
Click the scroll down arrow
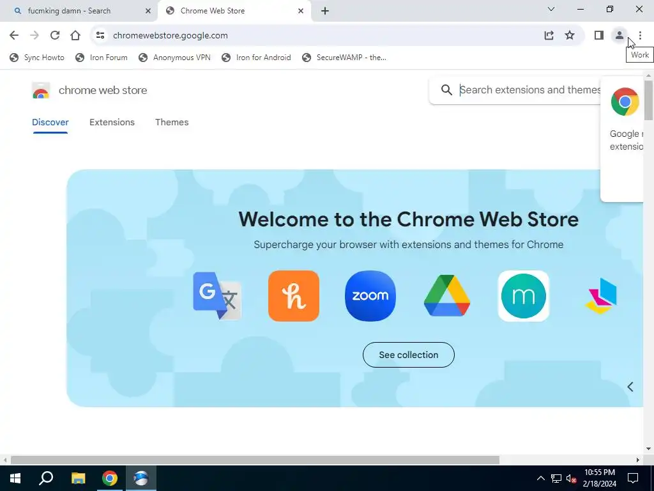pos(648,449)
